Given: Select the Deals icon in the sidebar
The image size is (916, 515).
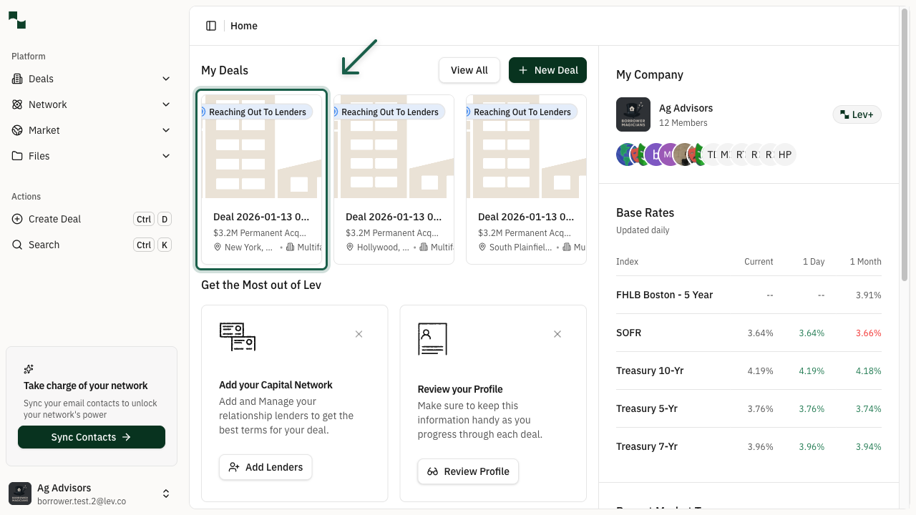Looking at the screenshot, I should point(18,79).
